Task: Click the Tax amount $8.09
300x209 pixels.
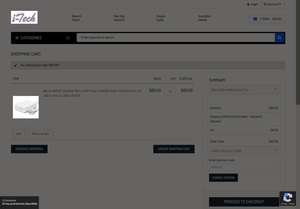Action: click(274, 130)
